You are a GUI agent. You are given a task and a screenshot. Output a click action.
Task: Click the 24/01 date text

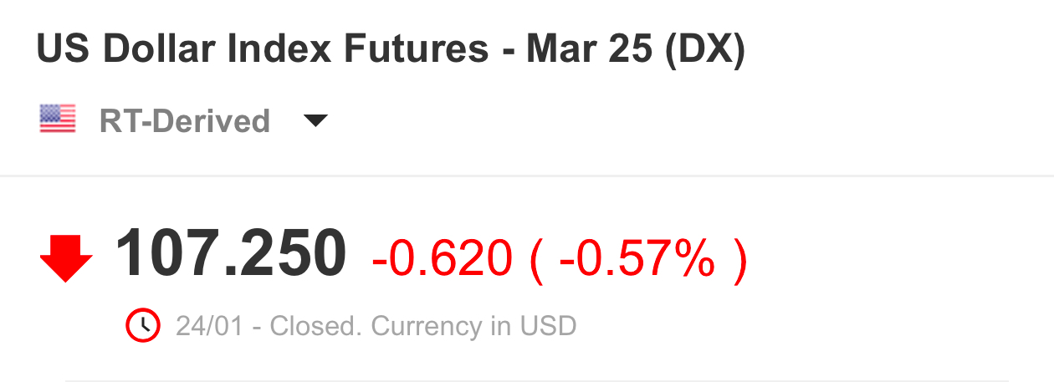[209, 325]
